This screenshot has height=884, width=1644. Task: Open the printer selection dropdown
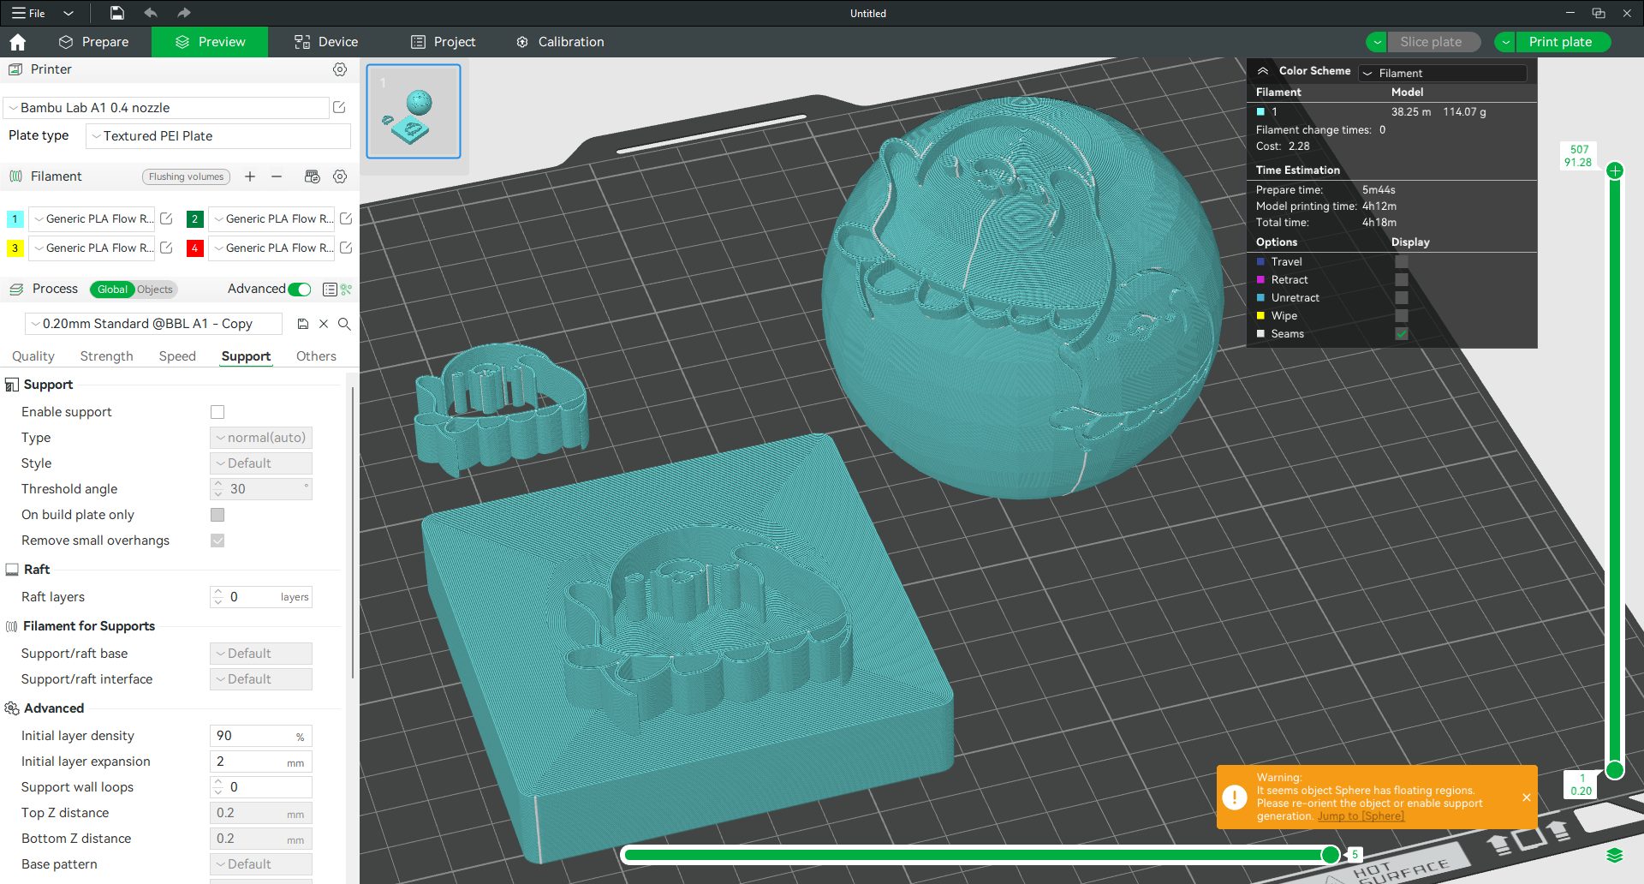pos(167,108)
